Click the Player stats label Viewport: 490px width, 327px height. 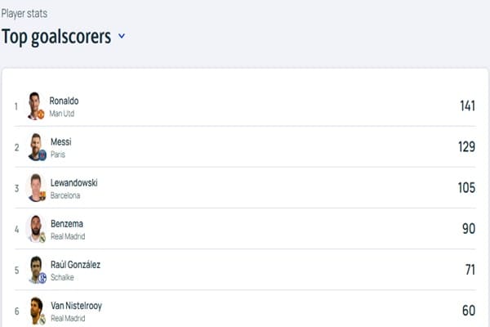coord(24,13)
